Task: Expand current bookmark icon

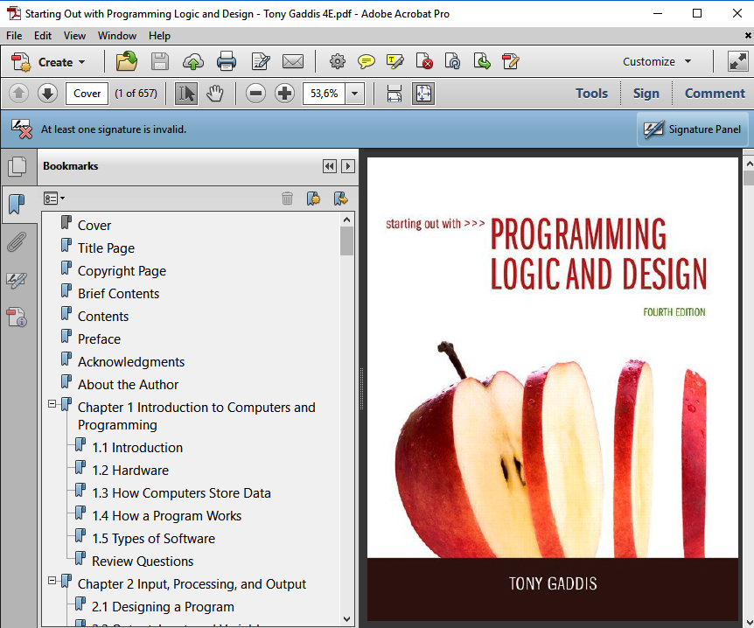Action: point(341,199)
